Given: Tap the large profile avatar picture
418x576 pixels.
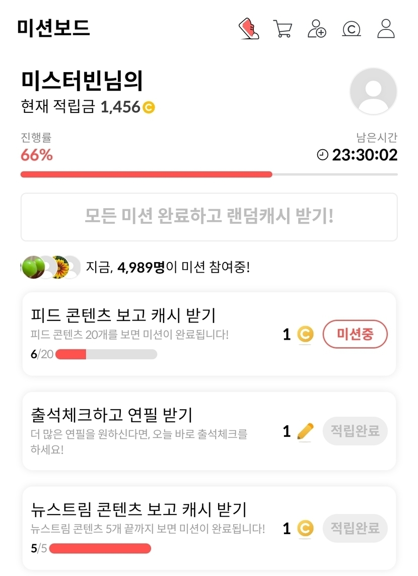Looking at the screenshot, I should 373,91.
